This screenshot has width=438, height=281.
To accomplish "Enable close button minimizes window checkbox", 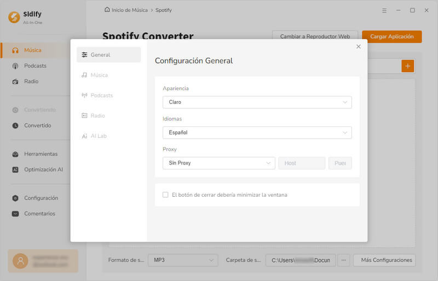I will [x=165, y=195].
